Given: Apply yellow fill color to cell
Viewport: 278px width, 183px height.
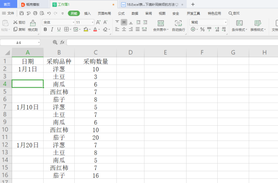Looking at the screenshot, I should click(86, 29).
